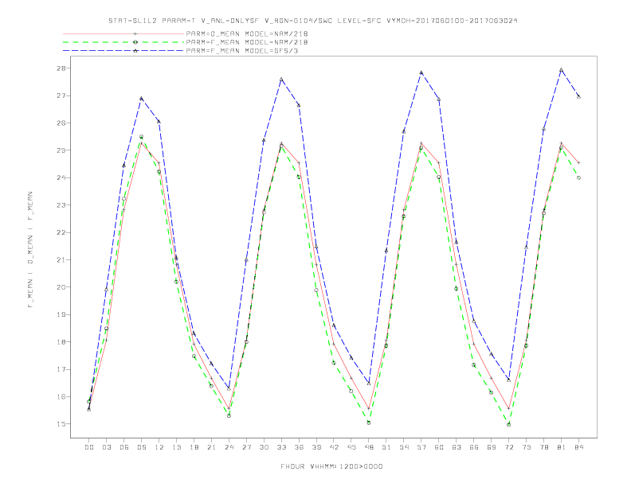Click y-axis tick label 26
The width and height of the screenshot is (631, 487).
tap(61, 123)
